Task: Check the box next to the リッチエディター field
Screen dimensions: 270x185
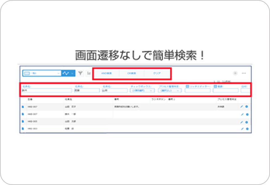Action: click(188, 87)
